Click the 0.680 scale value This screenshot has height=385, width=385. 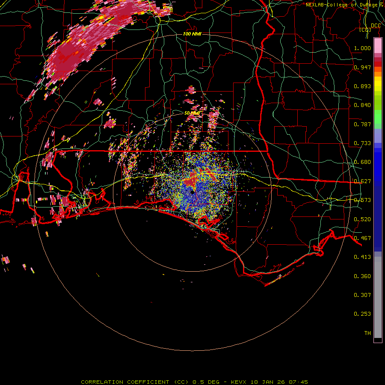[x=362, y=162]
